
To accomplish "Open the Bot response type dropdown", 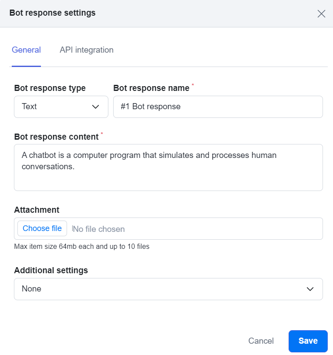I will [61, 107].
